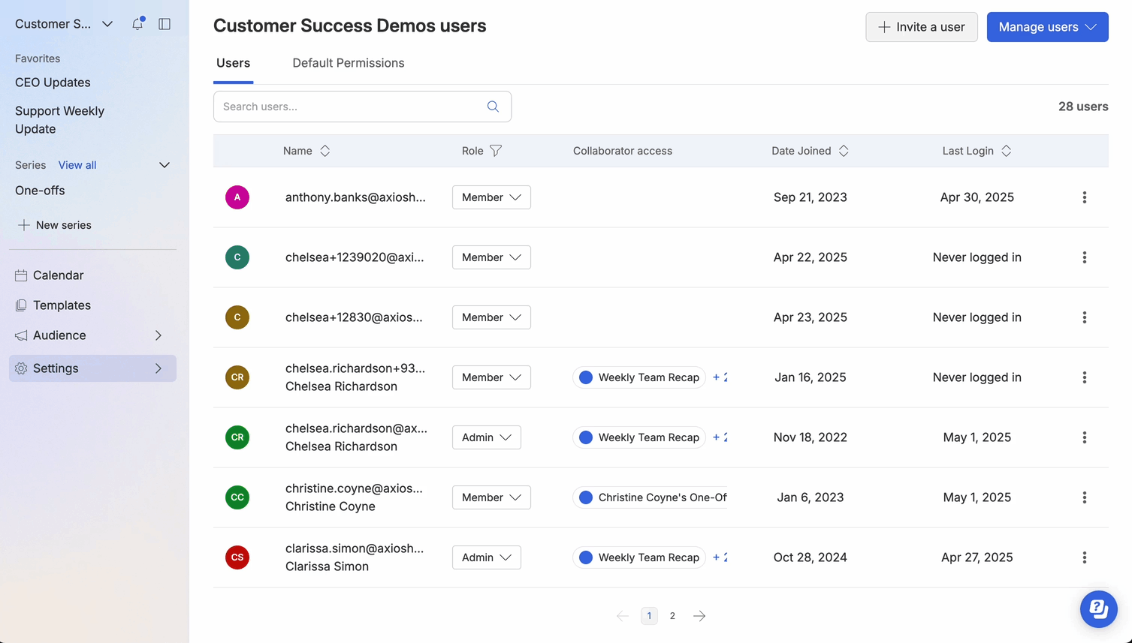Image resolution: width=1132 pixels, height=643 pixels.
Task: Sort by Date Joined
Action: (844, 151)
